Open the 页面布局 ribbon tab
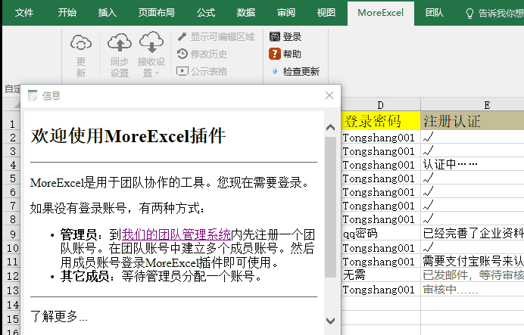Viewport: 524px width, 335px height. [x=157, y=13]
